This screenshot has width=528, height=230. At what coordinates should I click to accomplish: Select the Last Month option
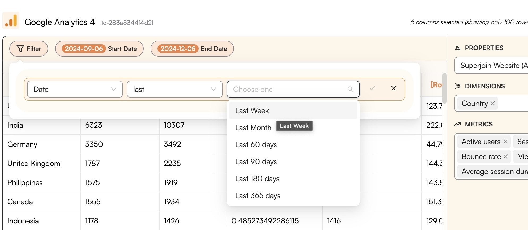point(293,127)
